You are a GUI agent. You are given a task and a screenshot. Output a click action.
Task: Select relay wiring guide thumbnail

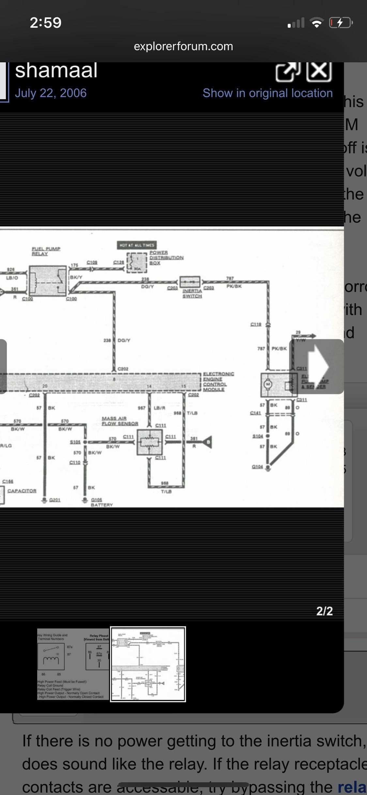coord(73,664)
